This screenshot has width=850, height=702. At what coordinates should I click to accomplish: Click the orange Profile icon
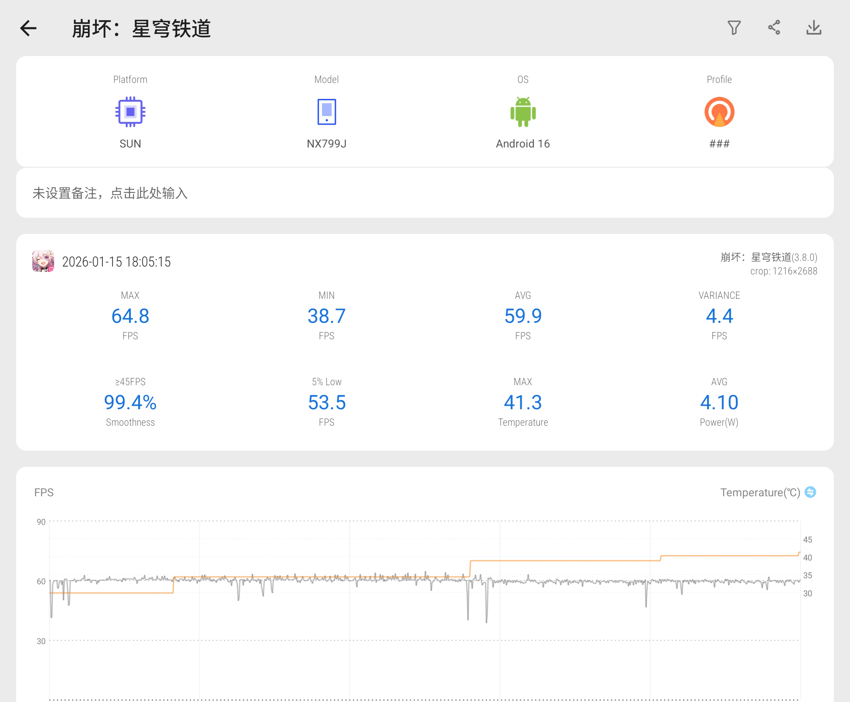click(x=719, y=112)
